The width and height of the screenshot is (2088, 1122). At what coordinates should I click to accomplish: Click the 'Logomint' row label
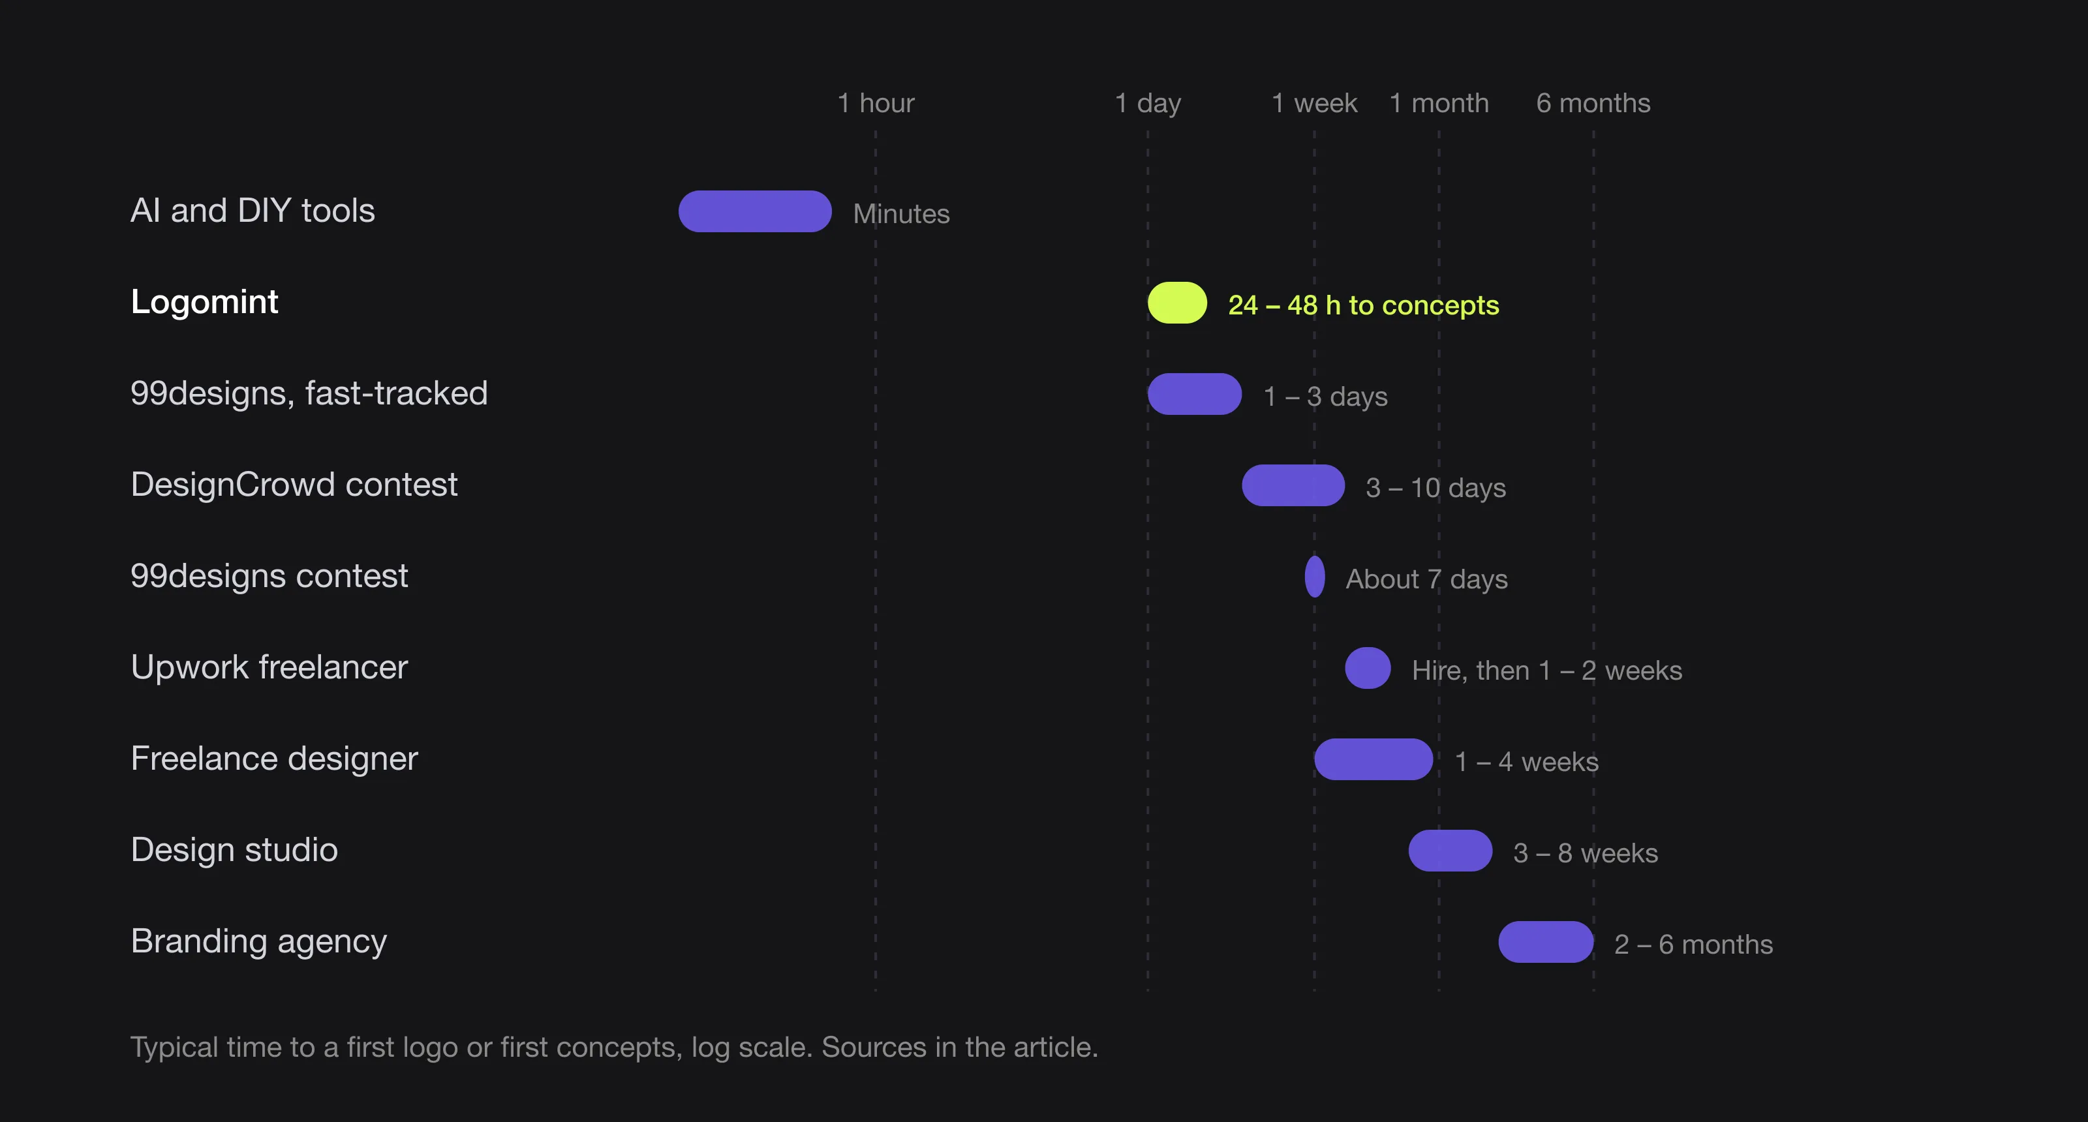pos(204,302)
